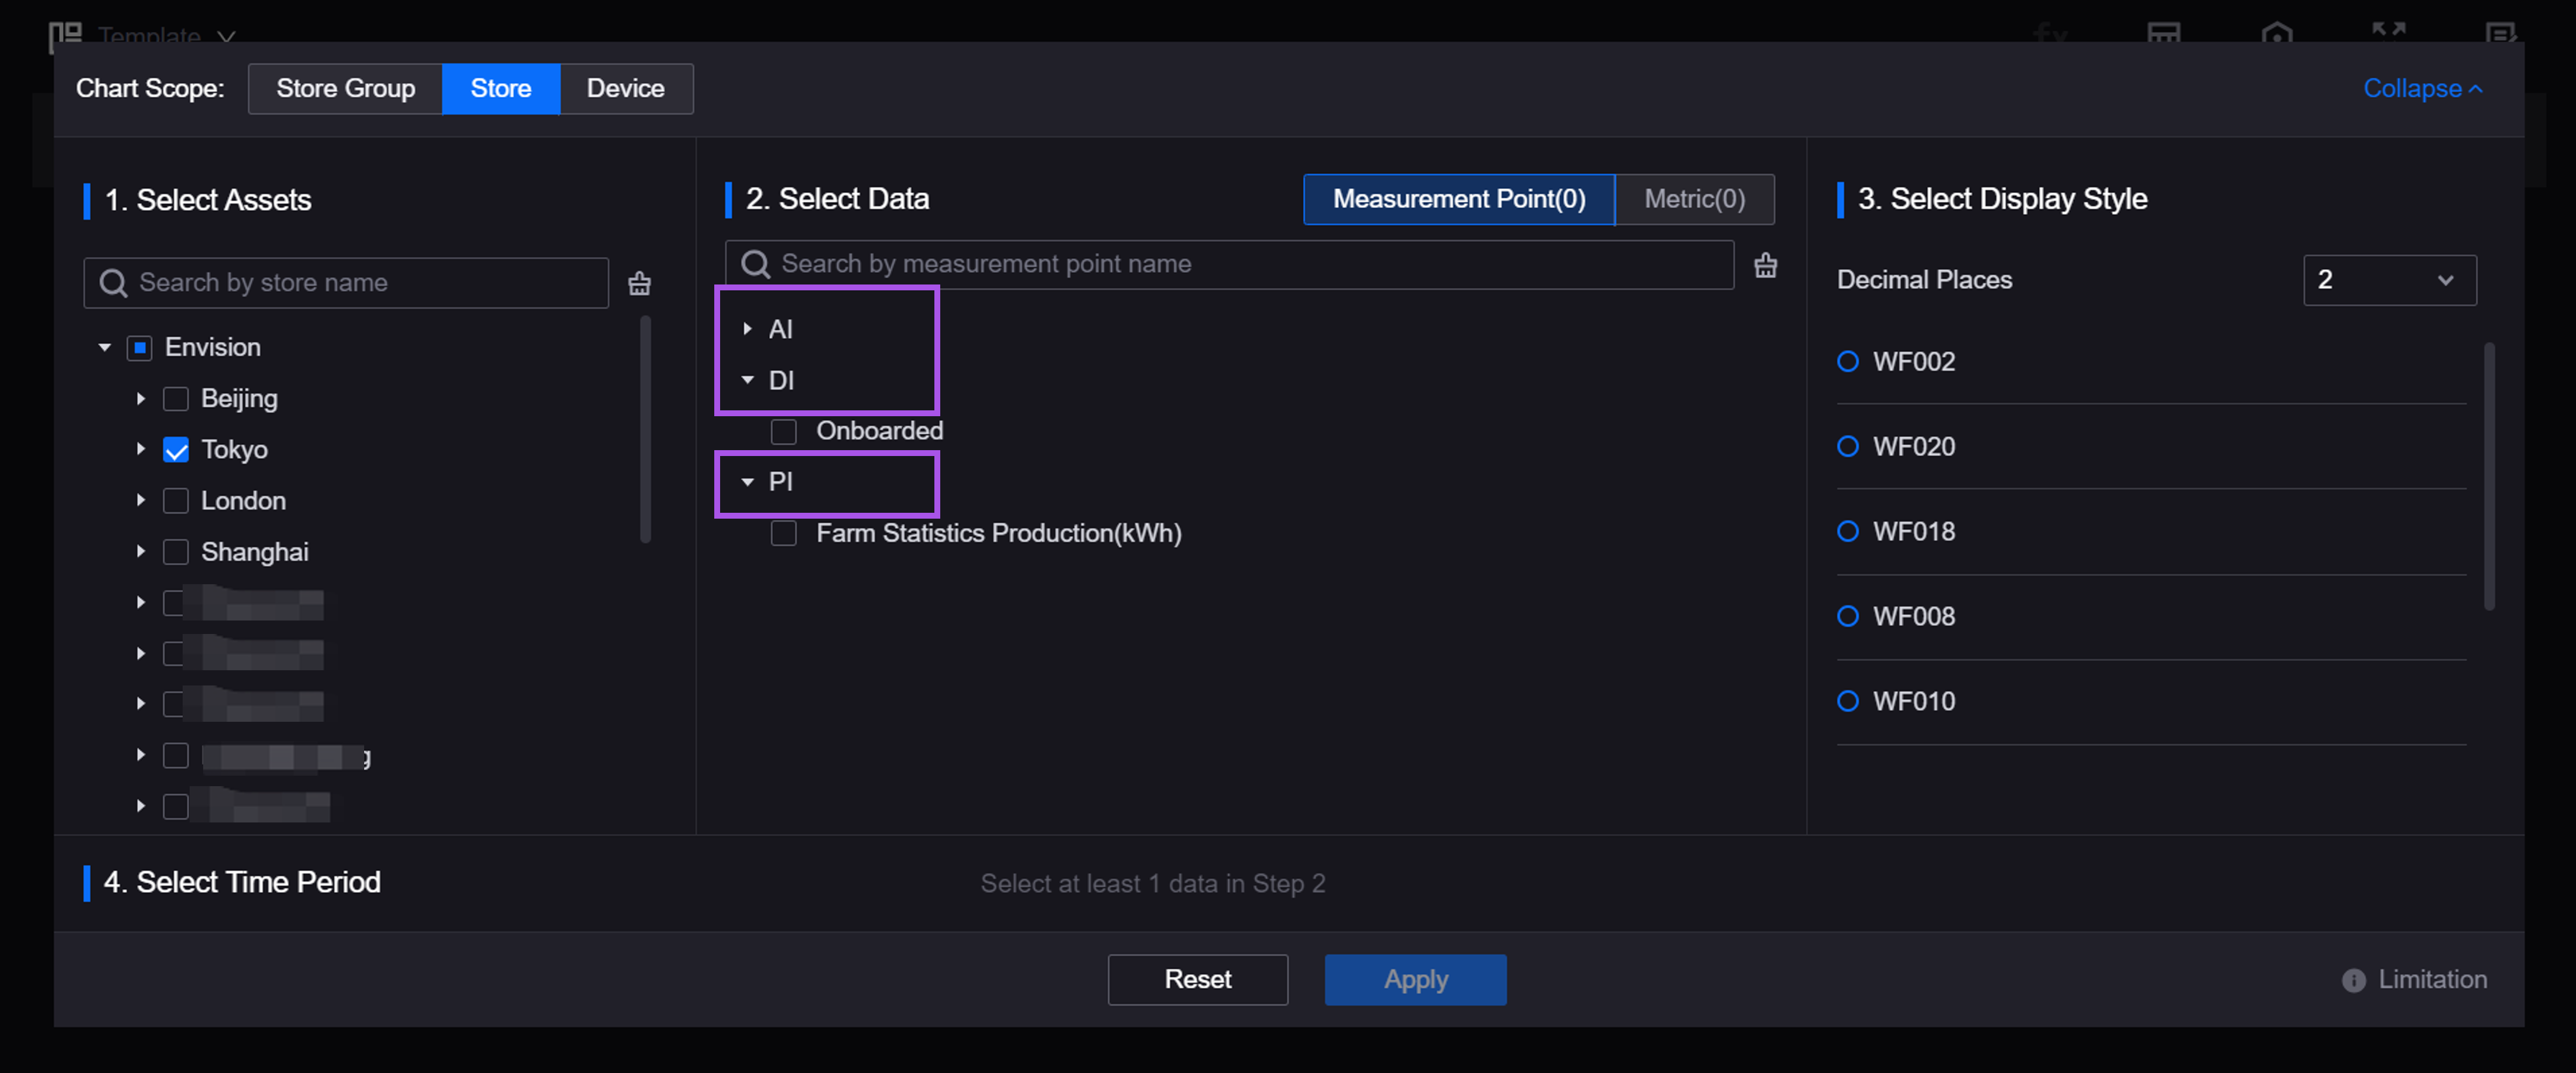Click the magnifier icon in measurement point search
Viewport: 2576px width, 1073px height.
(x=755, y=264)
